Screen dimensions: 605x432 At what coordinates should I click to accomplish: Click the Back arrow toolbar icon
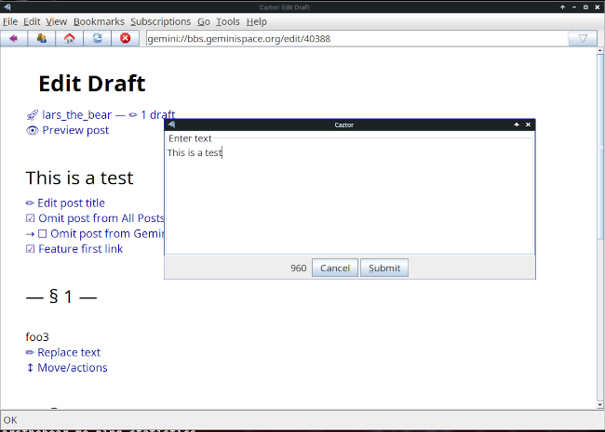click(x=14, y=38)
